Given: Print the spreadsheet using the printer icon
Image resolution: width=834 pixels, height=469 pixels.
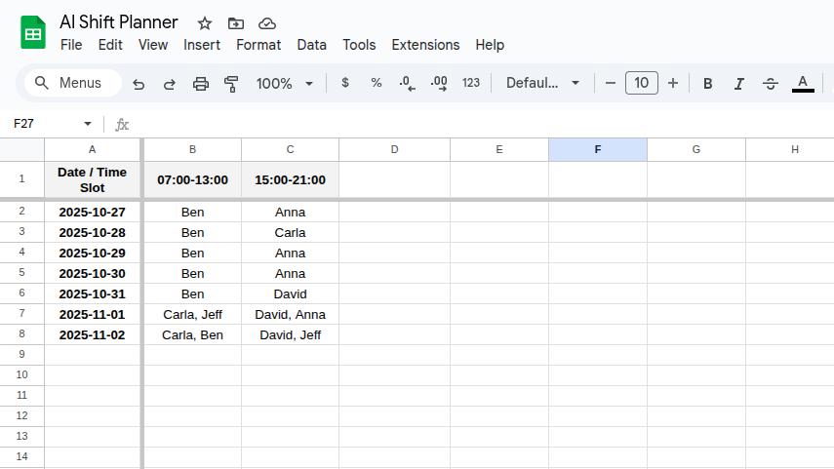Looking at the screenshot, I should [201, 84].
